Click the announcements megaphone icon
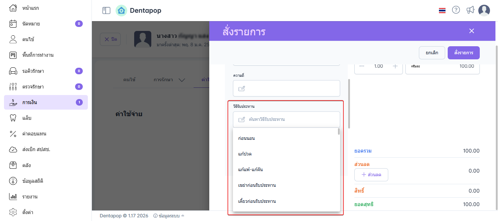 470,10
